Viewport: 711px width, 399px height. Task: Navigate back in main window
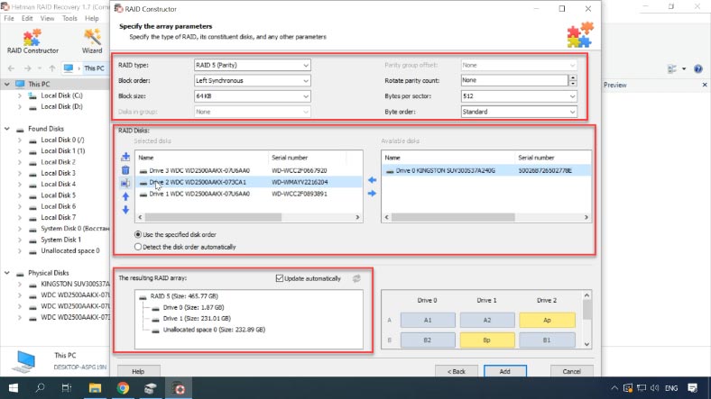coord(12,68)
